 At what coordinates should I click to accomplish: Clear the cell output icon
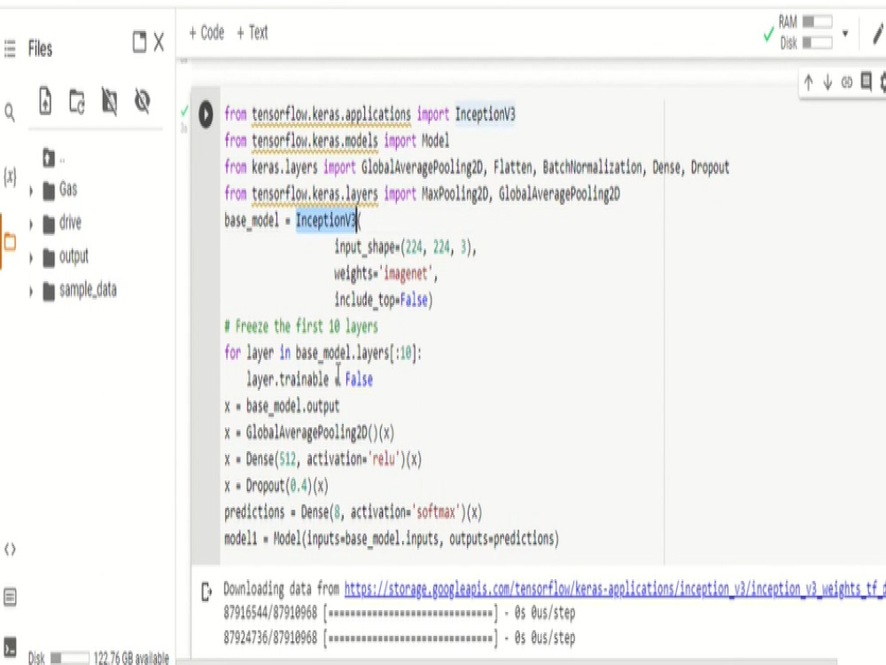(x=206, y=592)
